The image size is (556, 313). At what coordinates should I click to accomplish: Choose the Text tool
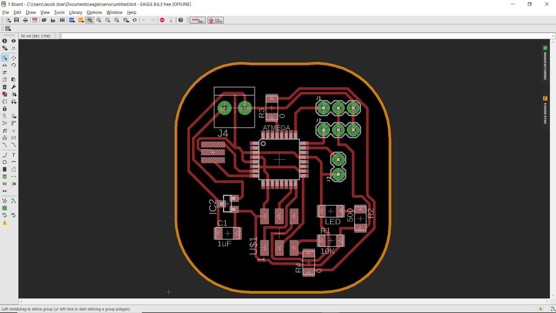pyautogui.click(x=14, y=155)
